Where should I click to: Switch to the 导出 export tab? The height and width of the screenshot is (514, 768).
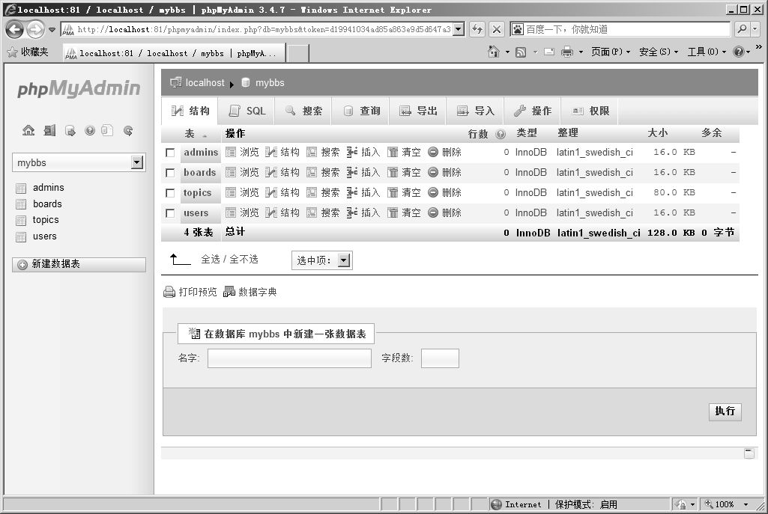coord(418,111)
